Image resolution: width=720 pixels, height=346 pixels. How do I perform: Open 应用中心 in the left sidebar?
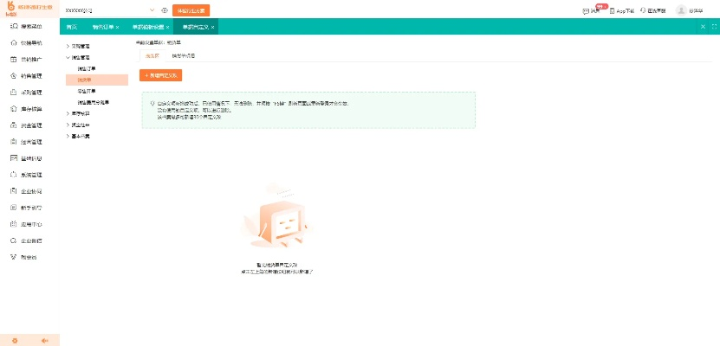(29, 223)
